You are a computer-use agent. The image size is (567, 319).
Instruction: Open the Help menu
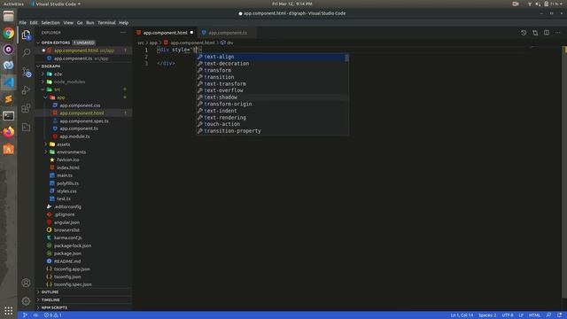tap(124, 22)
